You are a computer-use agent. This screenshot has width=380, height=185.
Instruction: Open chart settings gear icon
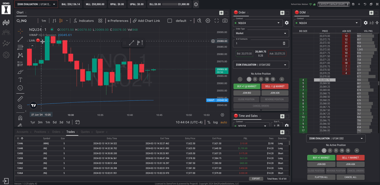point(208,21)
